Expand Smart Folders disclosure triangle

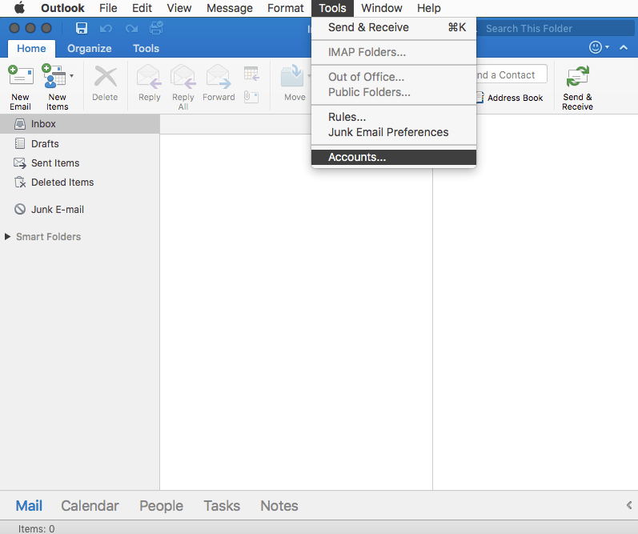7,236
